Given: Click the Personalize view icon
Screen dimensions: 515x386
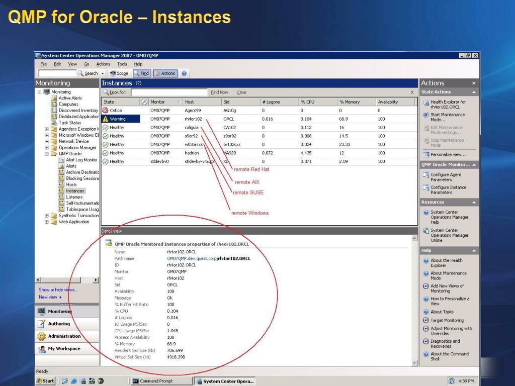Looking at the screenshot, I should [426, 155].
